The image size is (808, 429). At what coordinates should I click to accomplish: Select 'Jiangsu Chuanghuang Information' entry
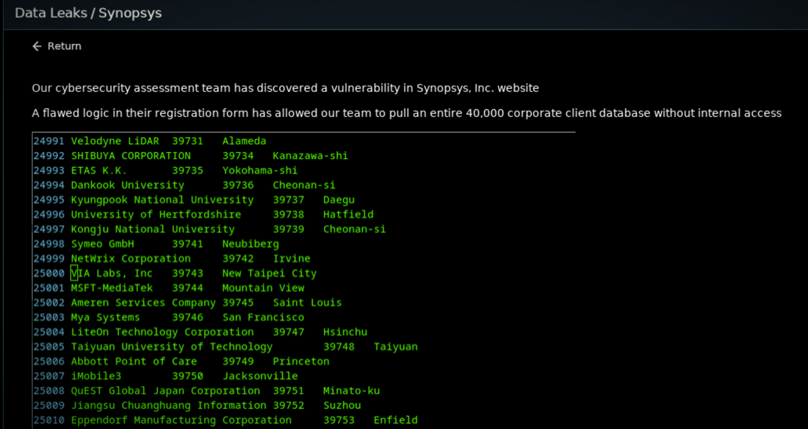tap(169, 405)
